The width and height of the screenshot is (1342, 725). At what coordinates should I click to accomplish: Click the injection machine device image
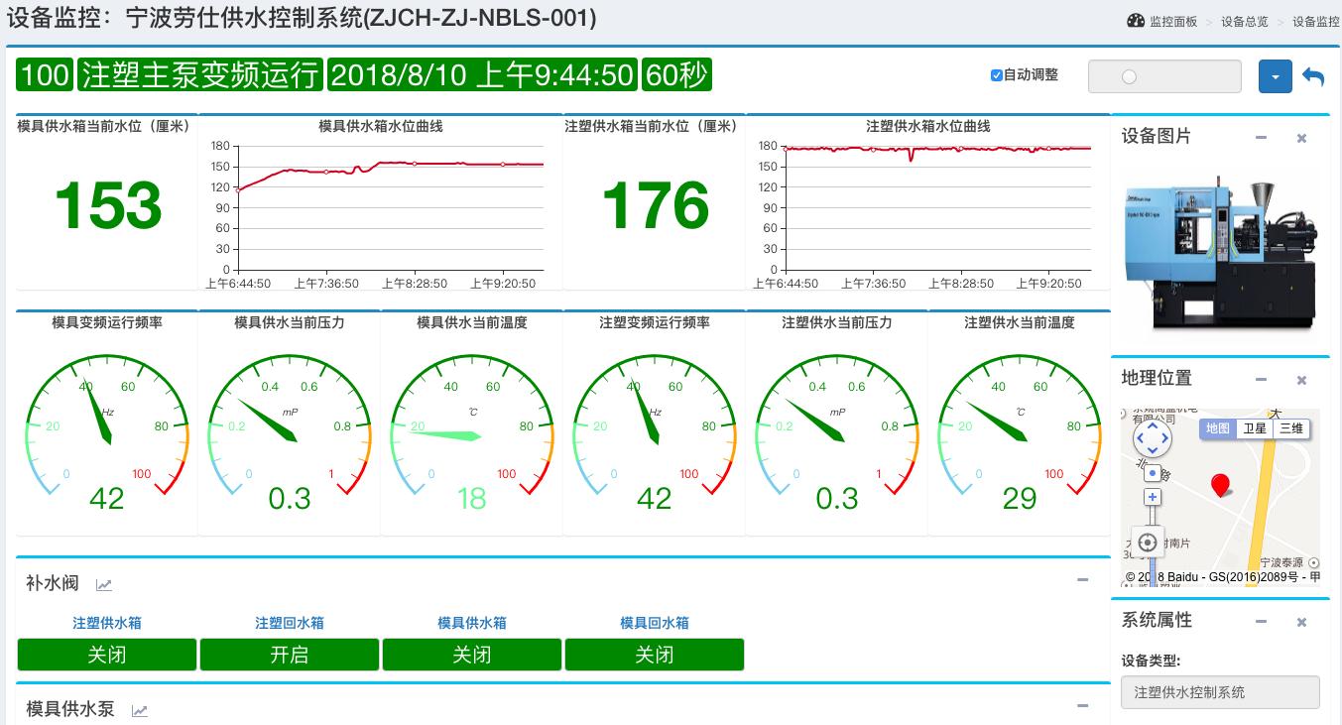1221,255
